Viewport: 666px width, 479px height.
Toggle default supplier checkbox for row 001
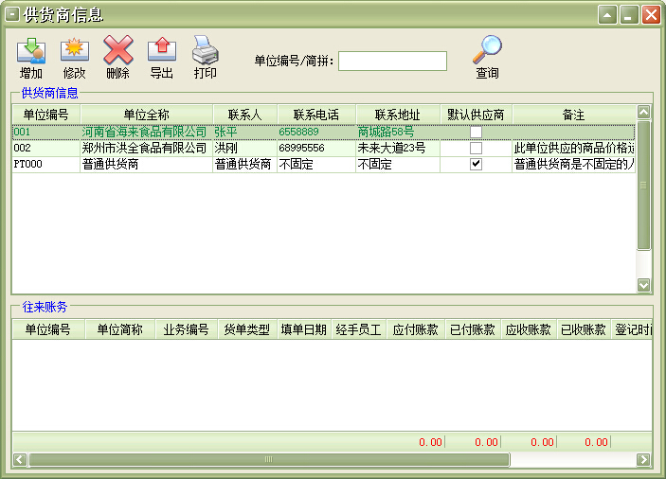coord(476,133)
